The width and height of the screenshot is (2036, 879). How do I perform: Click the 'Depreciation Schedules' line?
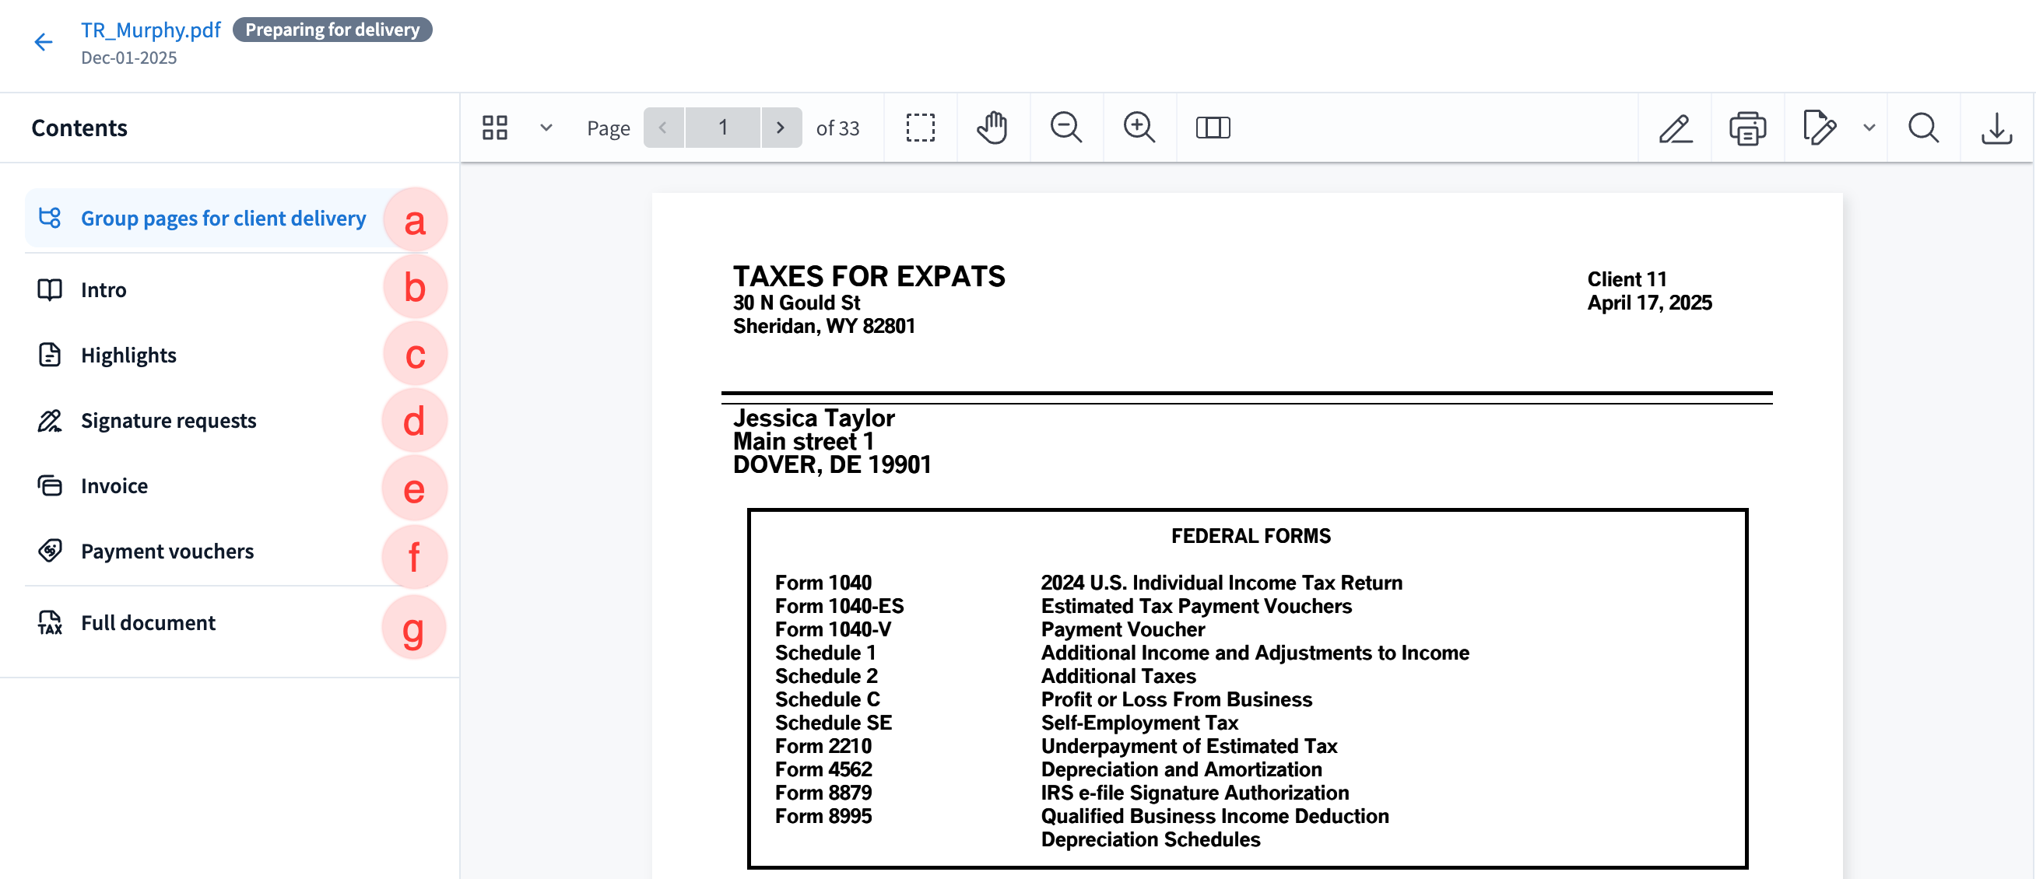point(1151,839)
